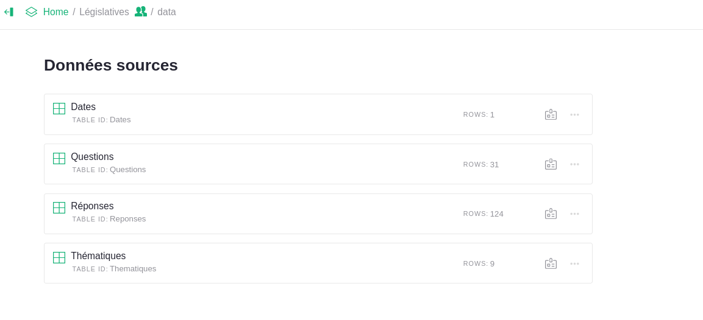Click the Grist layers logo icon
The width and height of the screenshot is (703, 320).
coord(31,12)
